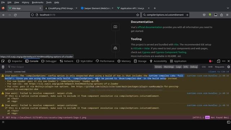Toggle the Errors filter
Screen dimensions: 231x130
coord(158,67)
